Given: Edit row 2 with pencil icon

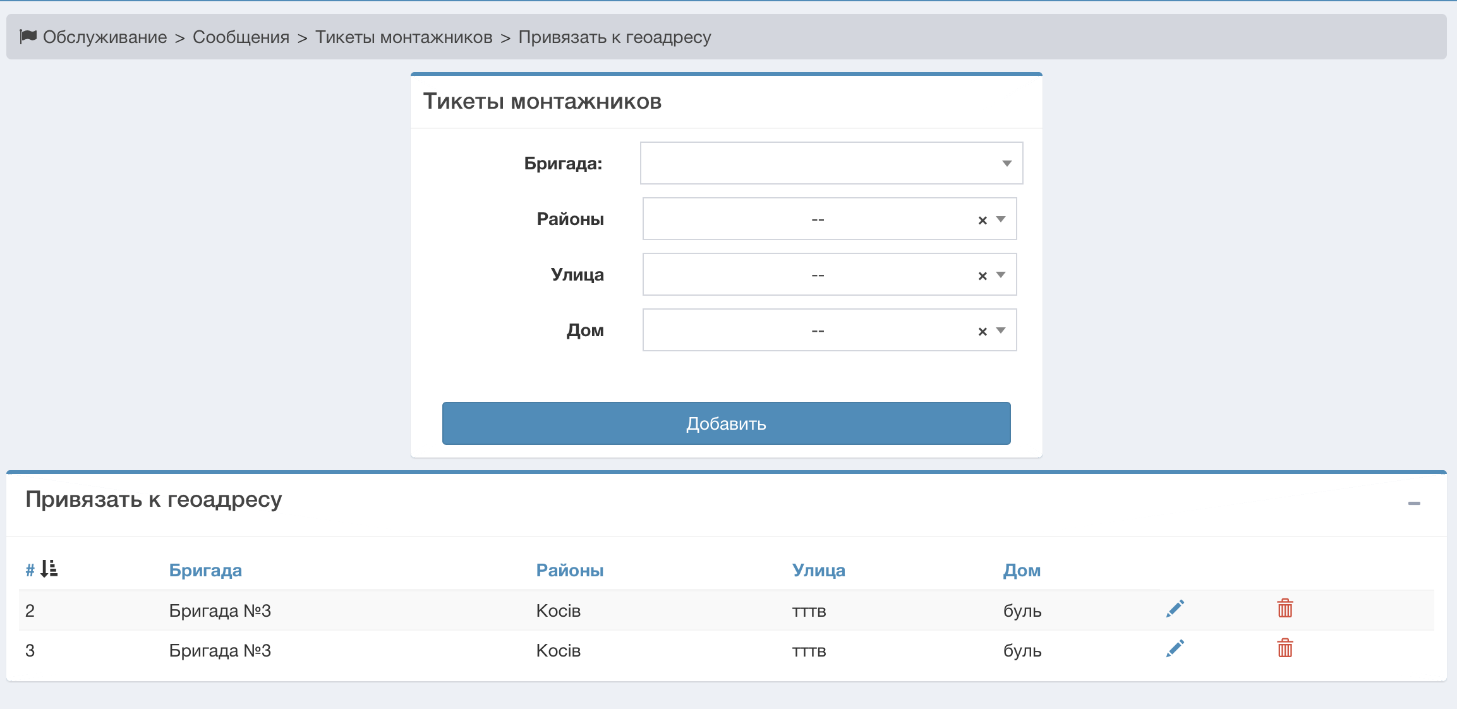Looking at the screenshot, I should pos(1175,609).
